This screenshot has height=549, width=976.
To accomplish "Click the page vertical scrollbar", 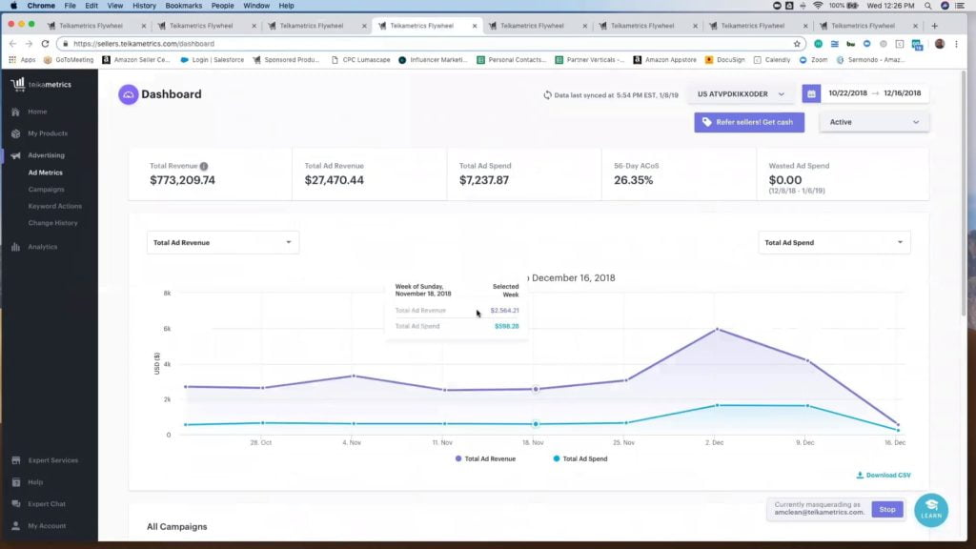I will click(x=964, y=193).
